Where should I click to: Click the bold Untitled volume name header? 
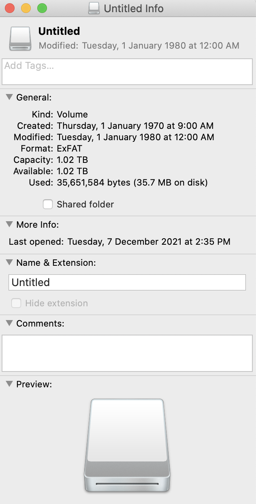pyautogui.click(x=59, y=31)
